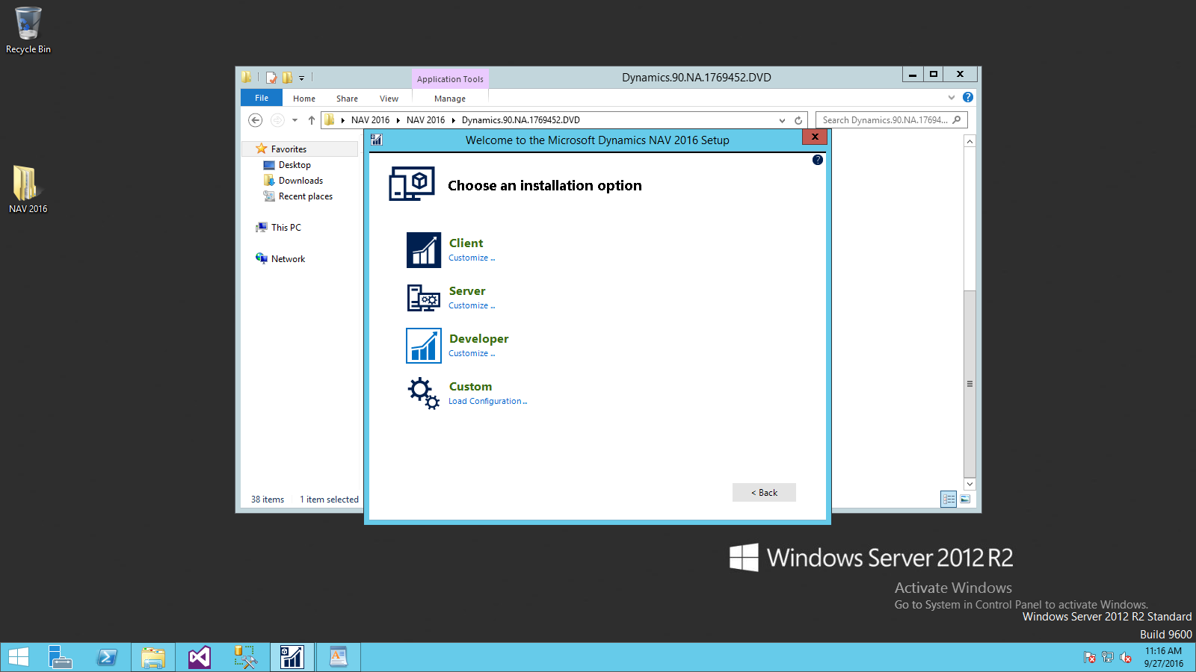The width and height of the screenshot is (1196, 672).
Task: Click Load Configuration link under Custom
Action: click(487, 401)
